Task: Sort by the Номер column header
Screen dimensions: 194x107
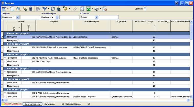Action: pyautogui.click(x=29, y=27)
